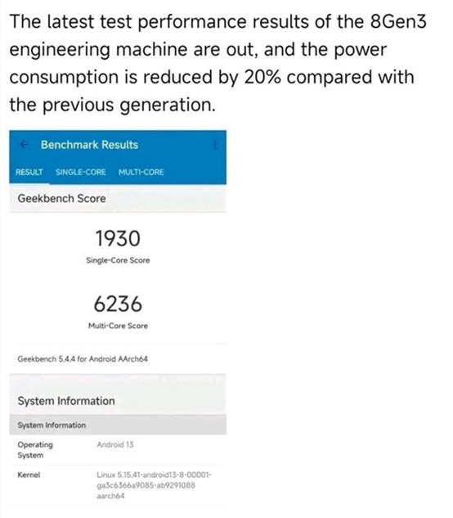
Task: Click the Single-Core Score label
Action: (x=118, y=260)
